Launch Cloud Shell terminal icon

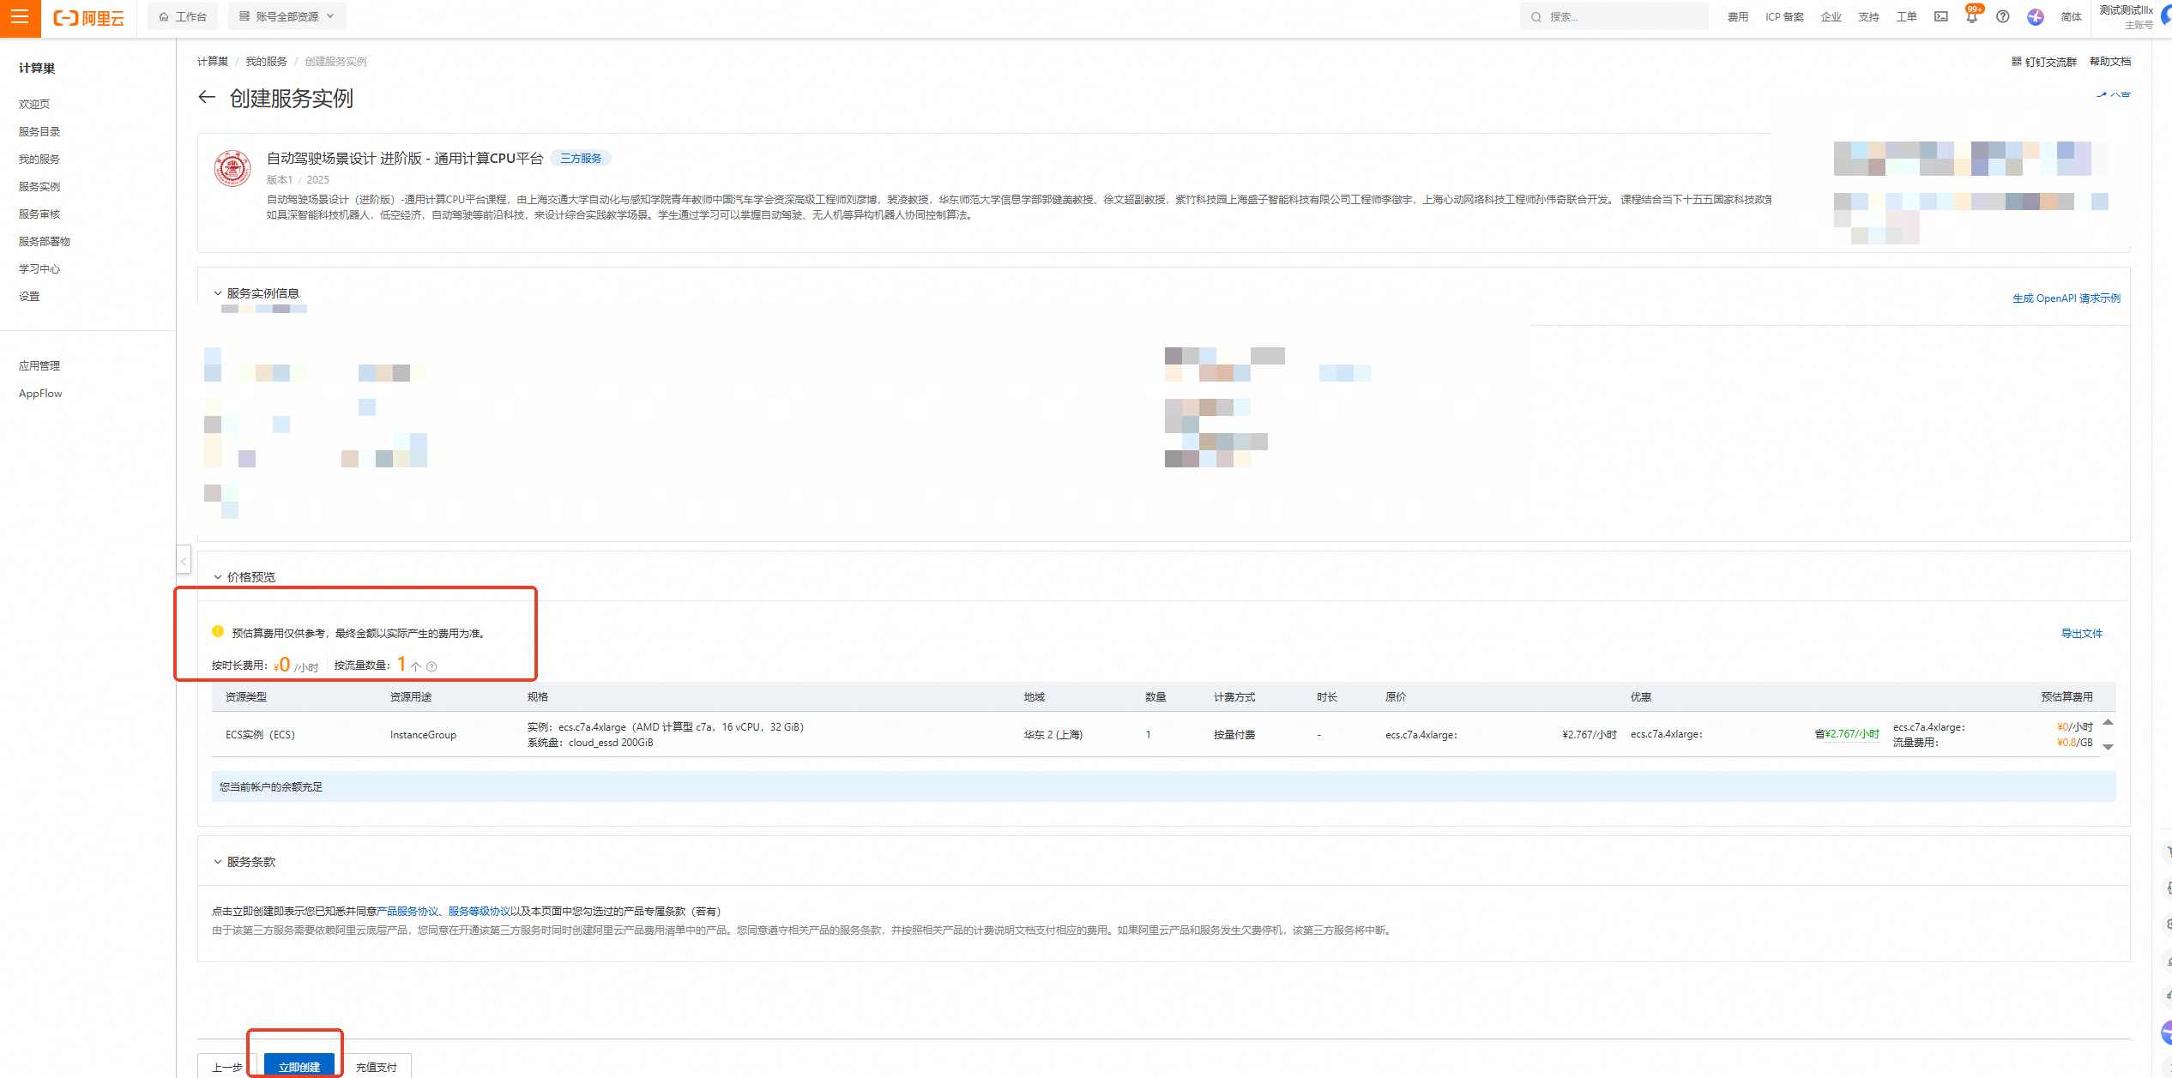tap(1940, 16)
